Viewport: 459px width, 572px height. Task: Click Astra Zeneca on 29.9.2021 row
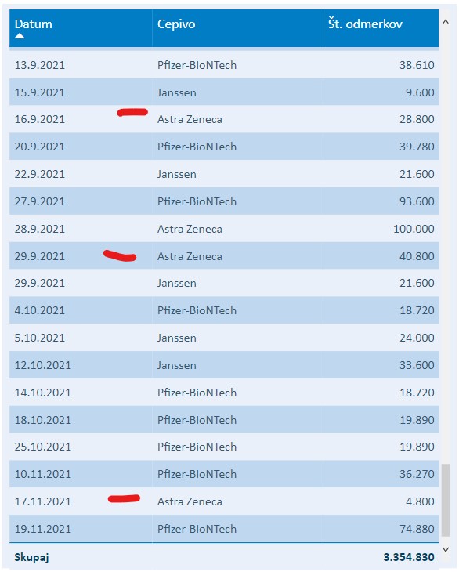190,256
